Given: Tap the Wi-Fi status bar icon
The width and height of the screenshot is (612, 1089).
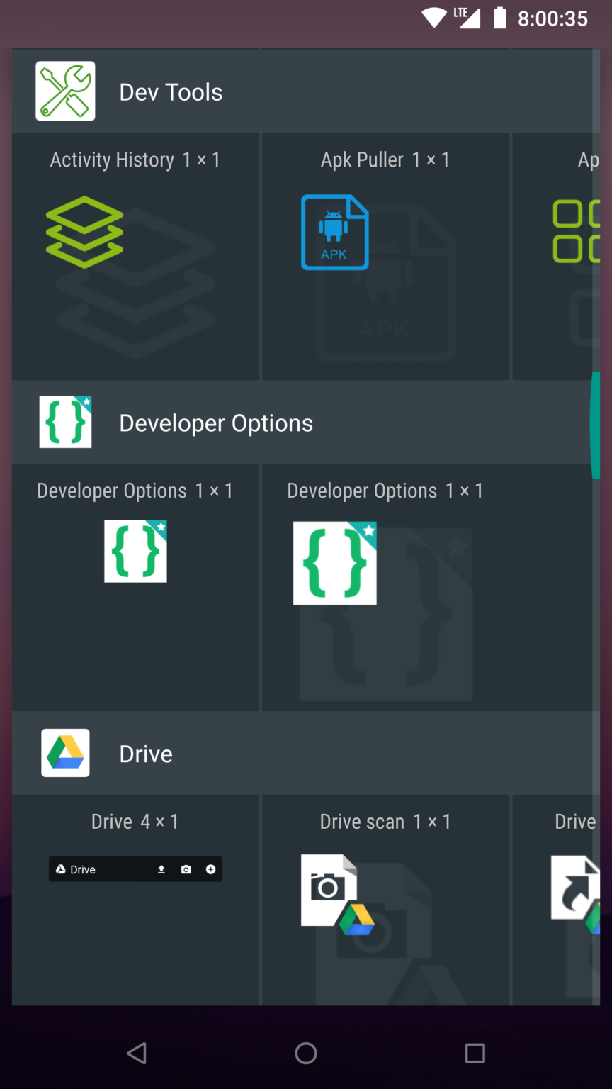Looking at the screenshot, I should click(434, 18).
